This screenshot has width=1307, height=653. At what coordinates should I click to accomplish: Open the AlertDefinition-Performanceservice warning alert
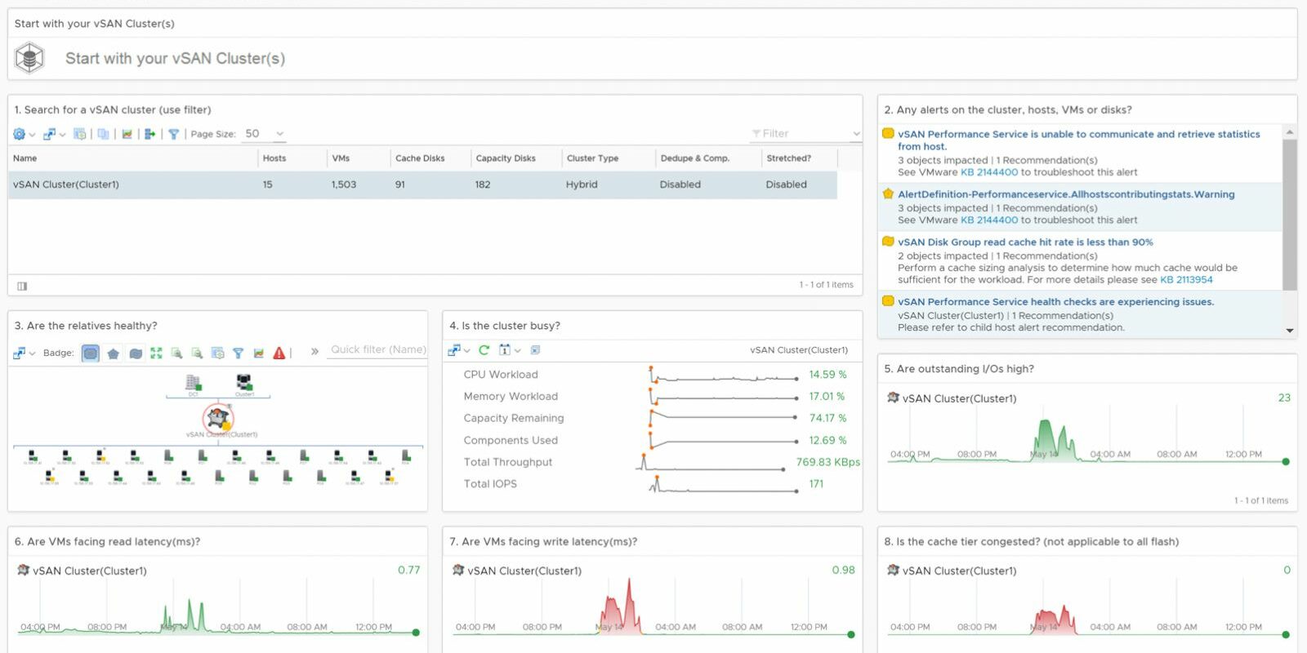(1066, 194)
